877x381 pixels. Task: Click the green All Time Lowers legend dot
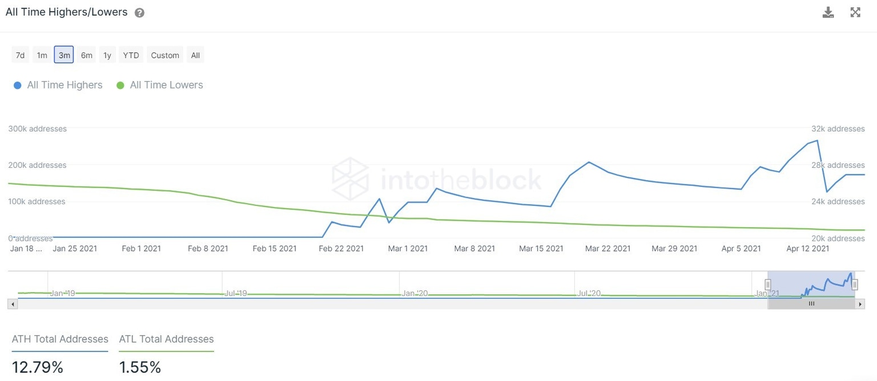point(120,84)
